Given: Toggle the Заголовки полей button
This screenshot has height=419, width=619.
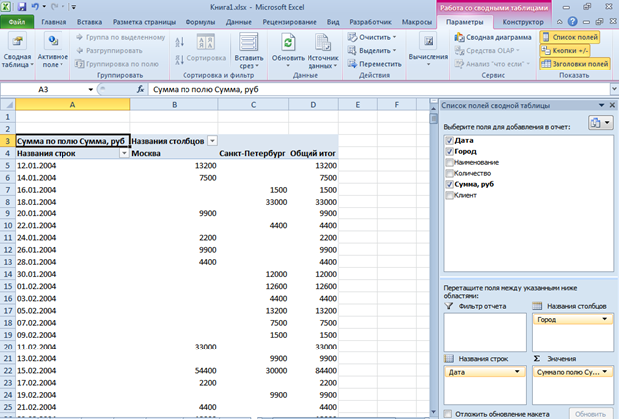Looking at the screenshot, I should tap(574, 63).
